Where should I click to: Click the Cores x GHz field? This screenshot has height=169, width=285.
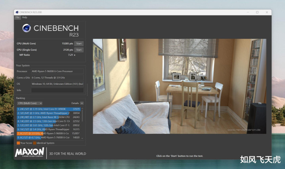57,78
